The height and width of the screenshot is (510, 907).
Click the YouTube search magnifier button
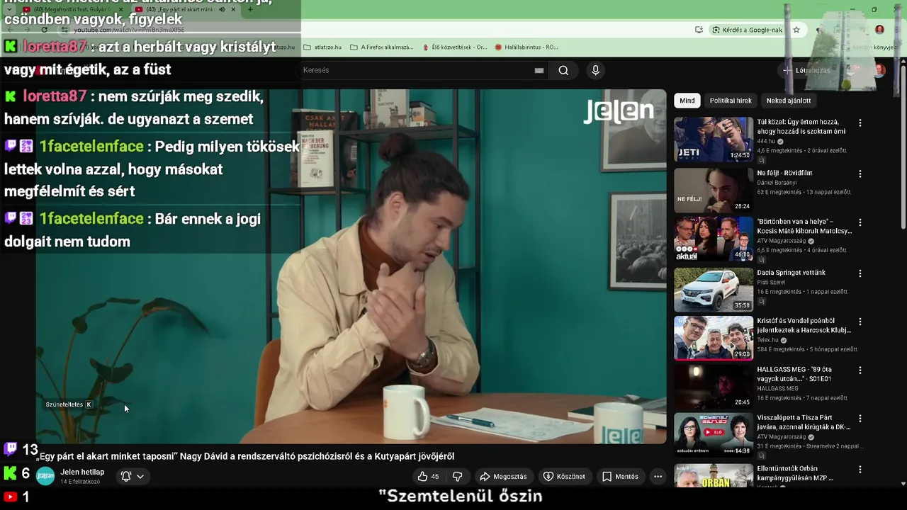563,70
